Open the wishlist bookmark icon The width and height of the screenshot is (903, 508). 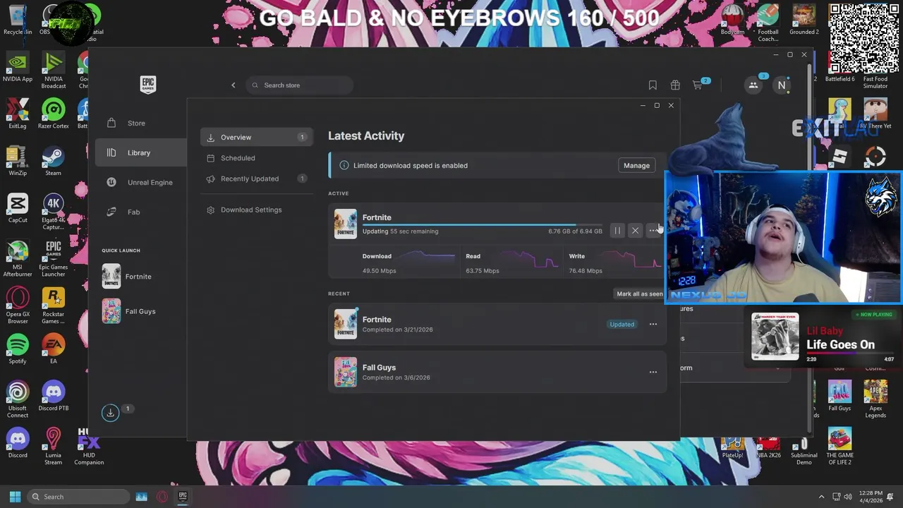653,85
